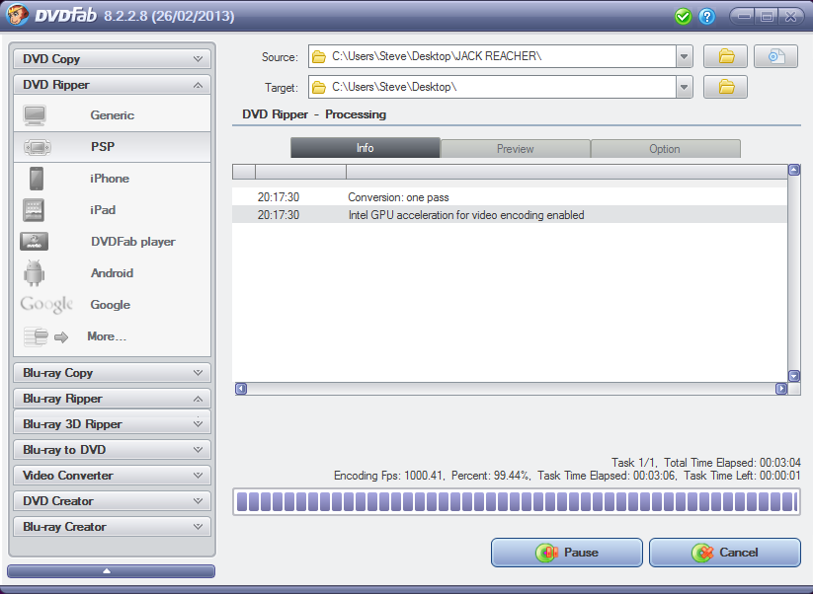Maximize the DVDFab window
This screenshot has width=813, height=594.
tap(768, 17)
